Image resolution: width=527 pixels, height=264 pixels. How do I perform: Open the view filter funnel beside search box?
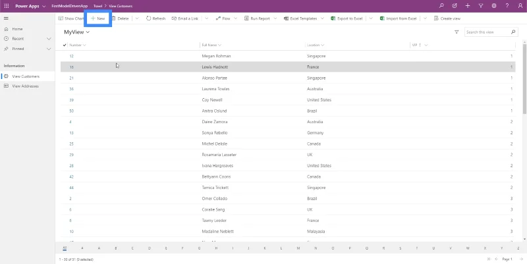[457, 32]
